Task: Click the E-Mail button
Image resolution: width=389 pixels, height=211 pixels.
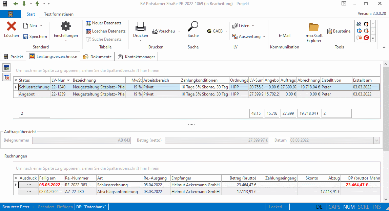Action: point(284,36)
